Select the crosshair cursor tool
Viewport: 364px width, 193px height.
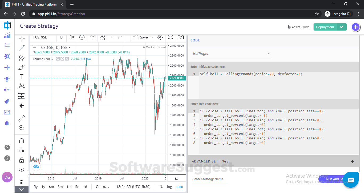click(22, 38)
